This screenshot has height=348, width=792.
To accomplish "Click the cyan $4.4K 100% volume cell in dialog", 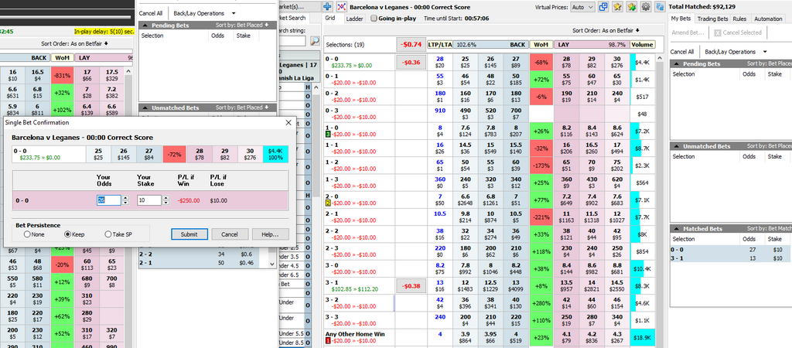I will [x=275, y=154].
